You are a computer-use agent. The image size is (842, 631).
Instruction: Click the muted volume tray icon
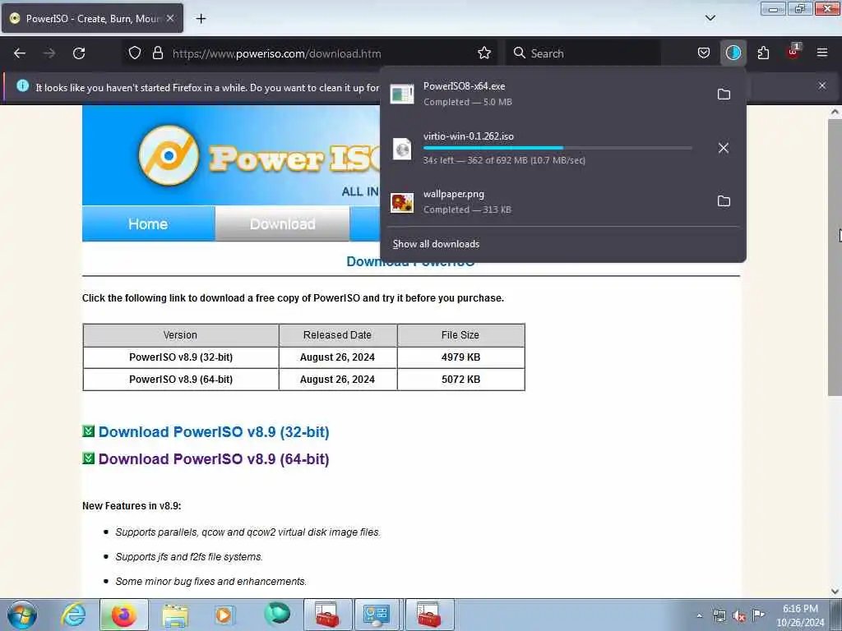(739, 616)
